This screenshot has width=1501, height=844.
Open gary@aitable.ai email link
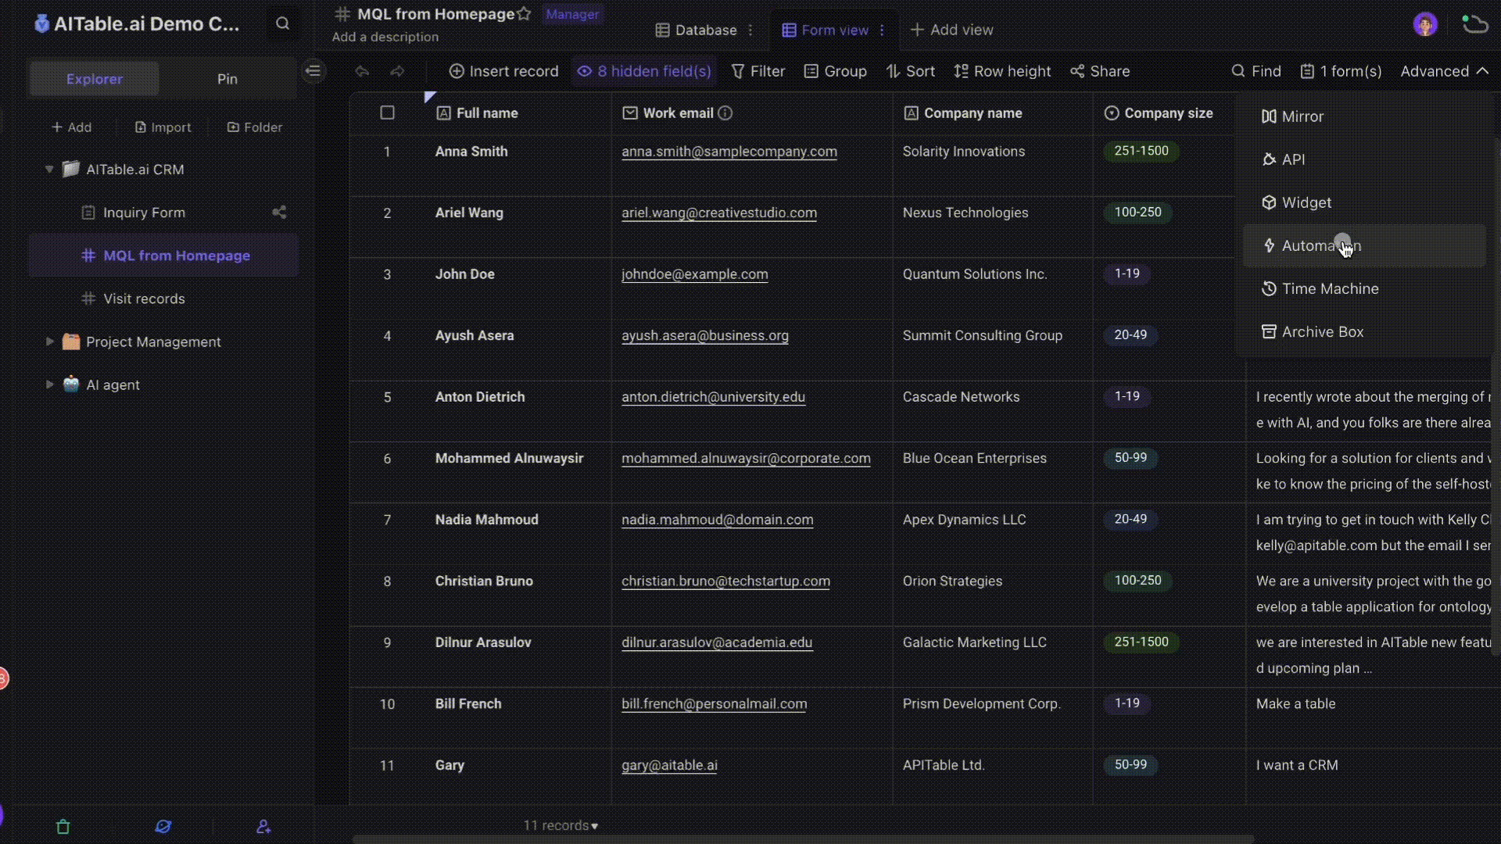click(x=669, y=765)
